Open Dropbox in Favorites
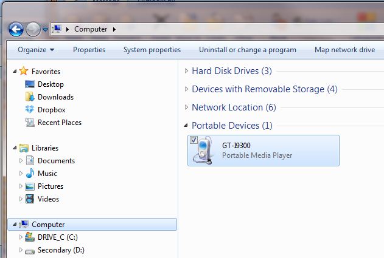Image resolution: width=384 pixels, height=258 pixels. pyautogui.click(x=52, y=110)
